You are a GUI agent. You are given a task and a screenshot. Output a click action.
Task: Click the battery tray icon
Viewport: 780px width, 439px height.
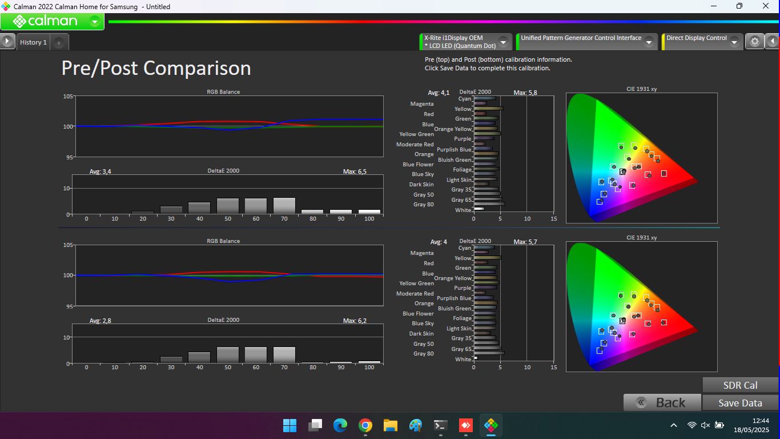tap(719, 425)
